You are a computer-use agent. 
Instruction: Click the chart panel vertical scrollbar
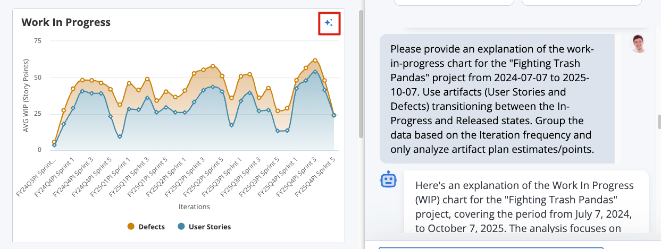(x=361, y=74)
